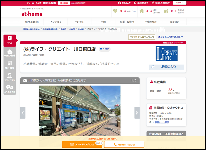
Task: Click 定休日：水曜日 text
Action: pyautogui.click(x=156, y=116)
